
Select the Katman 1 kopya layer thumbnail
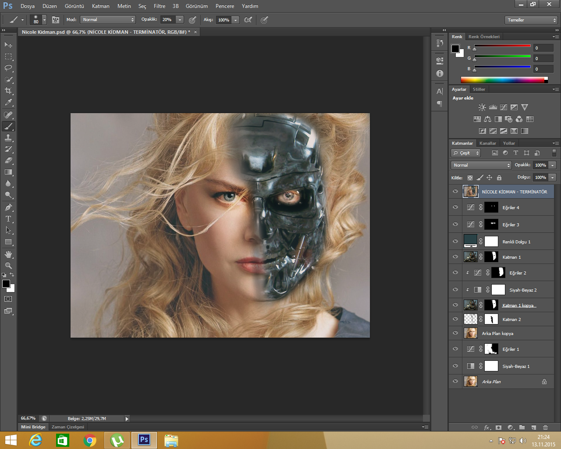click(x=471, y=305)
